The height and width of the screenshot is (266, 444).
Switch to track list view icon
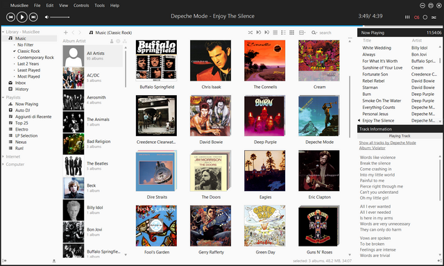tap(275, 33)
